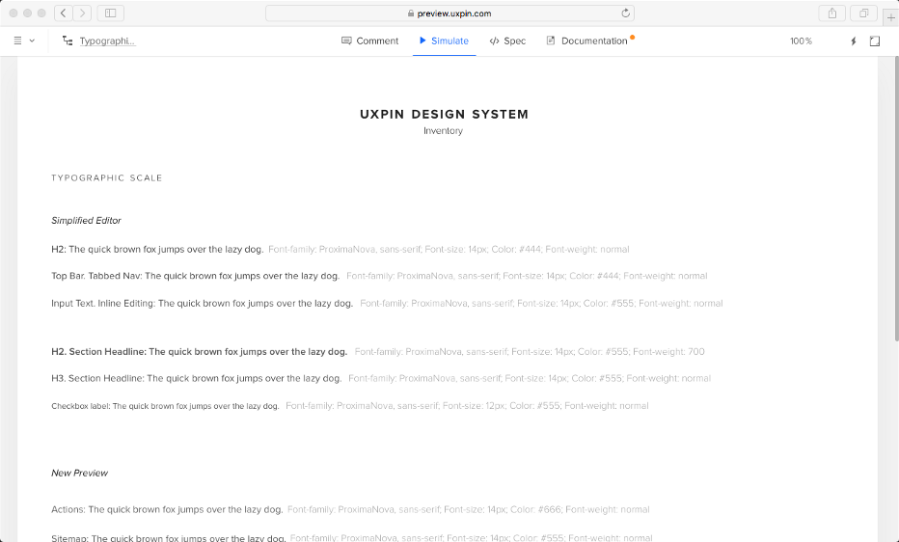Click the lightning bolt interactions icon

853,41
